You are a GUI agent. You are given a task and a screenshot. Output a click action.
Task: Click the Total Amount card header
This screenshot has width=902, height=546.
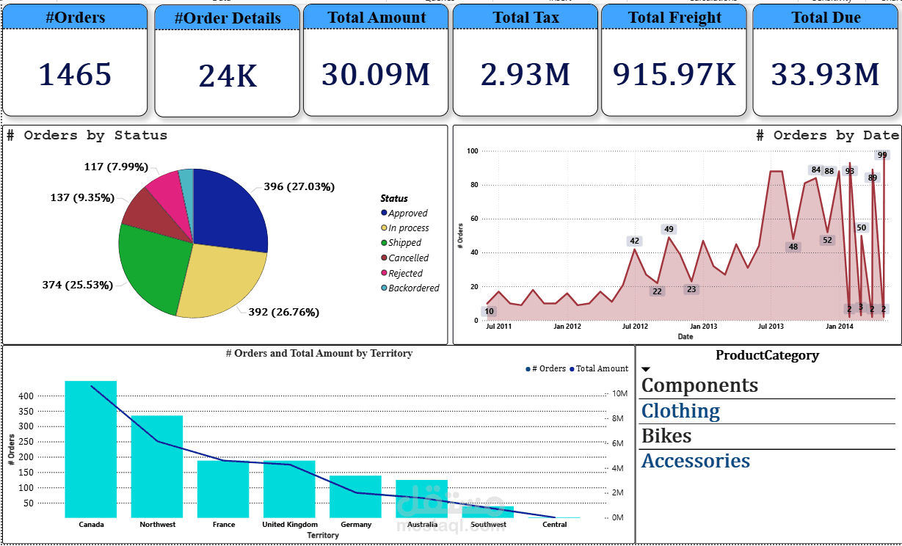point(377,18)
